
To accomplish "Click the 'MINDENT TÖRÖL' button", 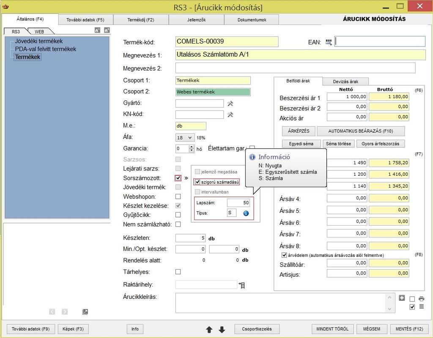I will [x=332, y=329].
